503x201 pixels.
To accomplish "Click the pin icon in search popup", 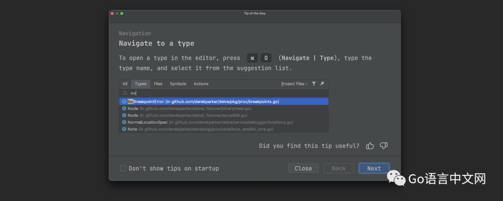I will click(322, 84).
